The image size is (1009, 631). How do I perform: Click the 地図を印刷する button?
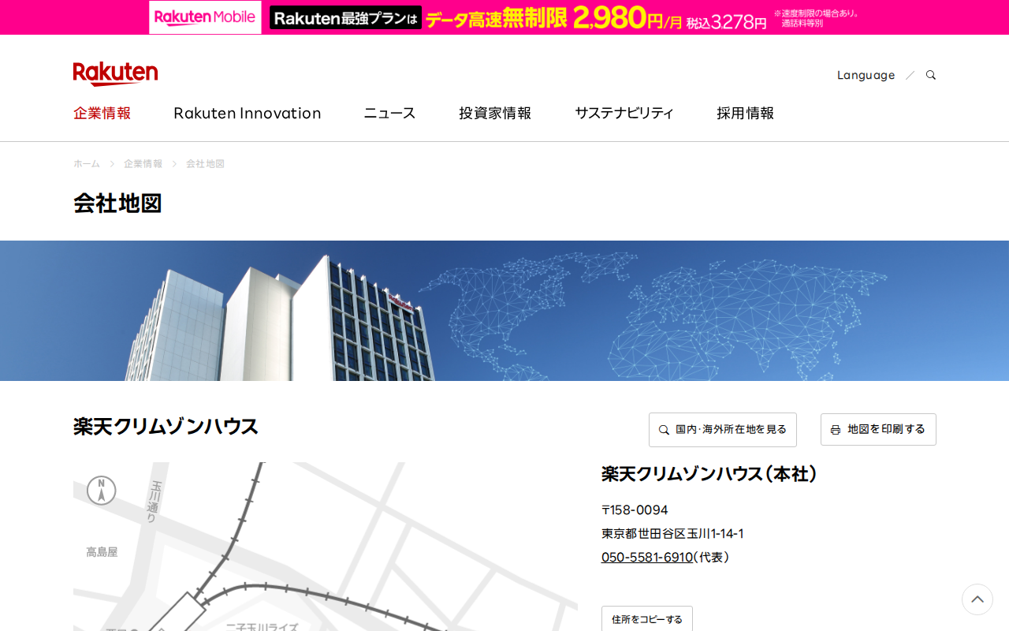[878, 430]
